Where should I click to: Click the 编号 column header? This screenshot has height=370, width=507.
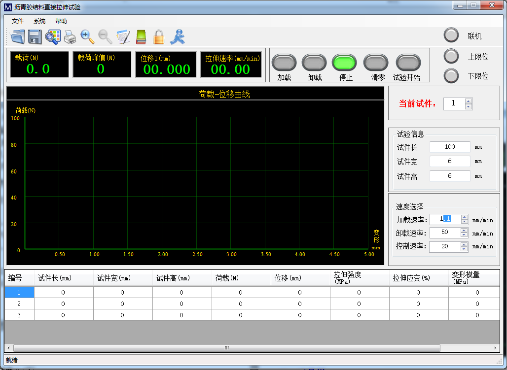(x=19, y=278)
